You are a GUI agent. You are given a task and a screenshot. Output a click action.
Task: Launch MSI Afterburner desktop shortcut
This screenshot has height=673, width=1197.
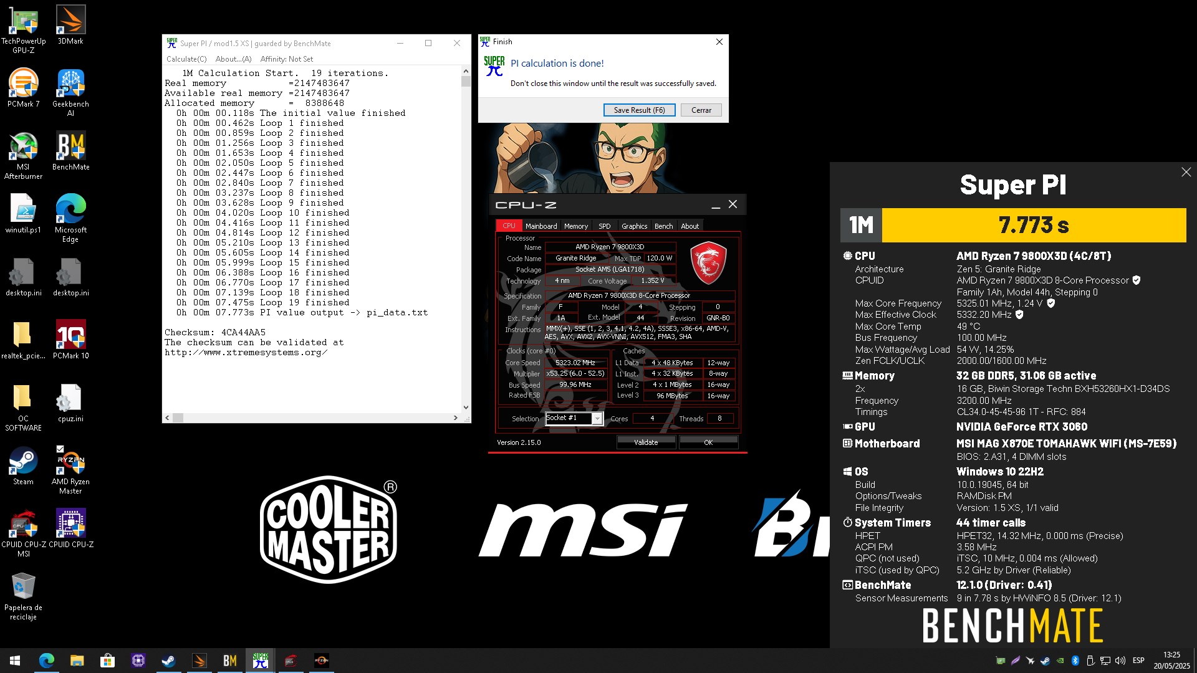click(23, 155)
